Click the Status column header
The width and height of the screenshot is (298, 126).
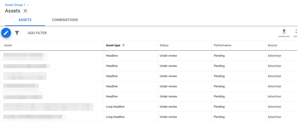[164, 45]
